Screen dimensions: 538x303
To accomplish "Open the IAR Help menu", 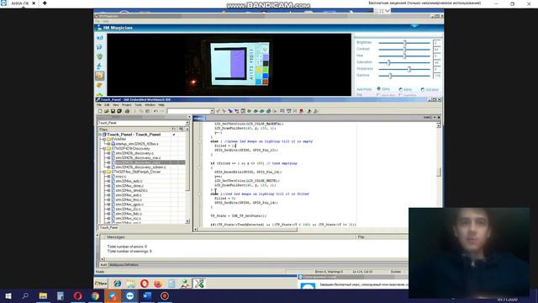I will (x=161, y=104).
